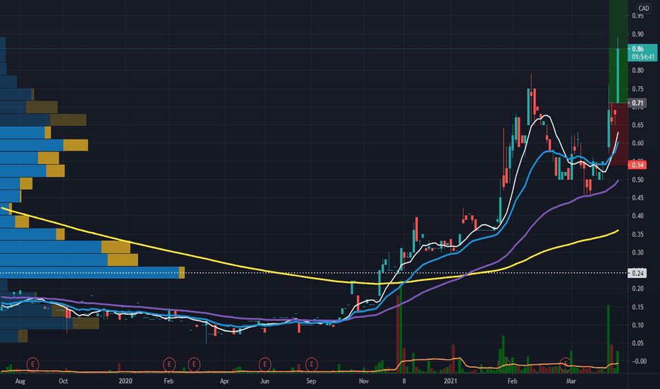660x389 pixels.
Task: Click the 0.20 price scale value
Action: (x=637, y=289)
